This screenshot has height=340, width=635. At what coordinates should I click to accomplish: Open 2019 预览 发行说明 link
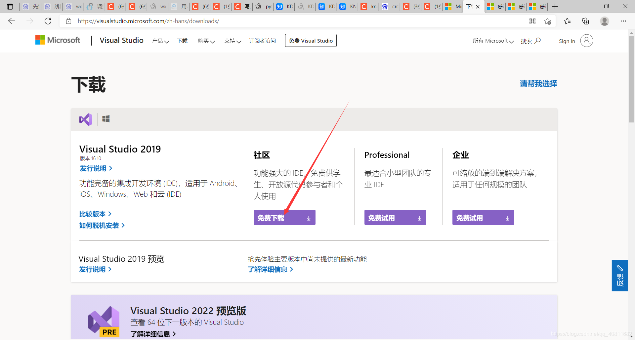pyautogui.click(x=95, y=269)
